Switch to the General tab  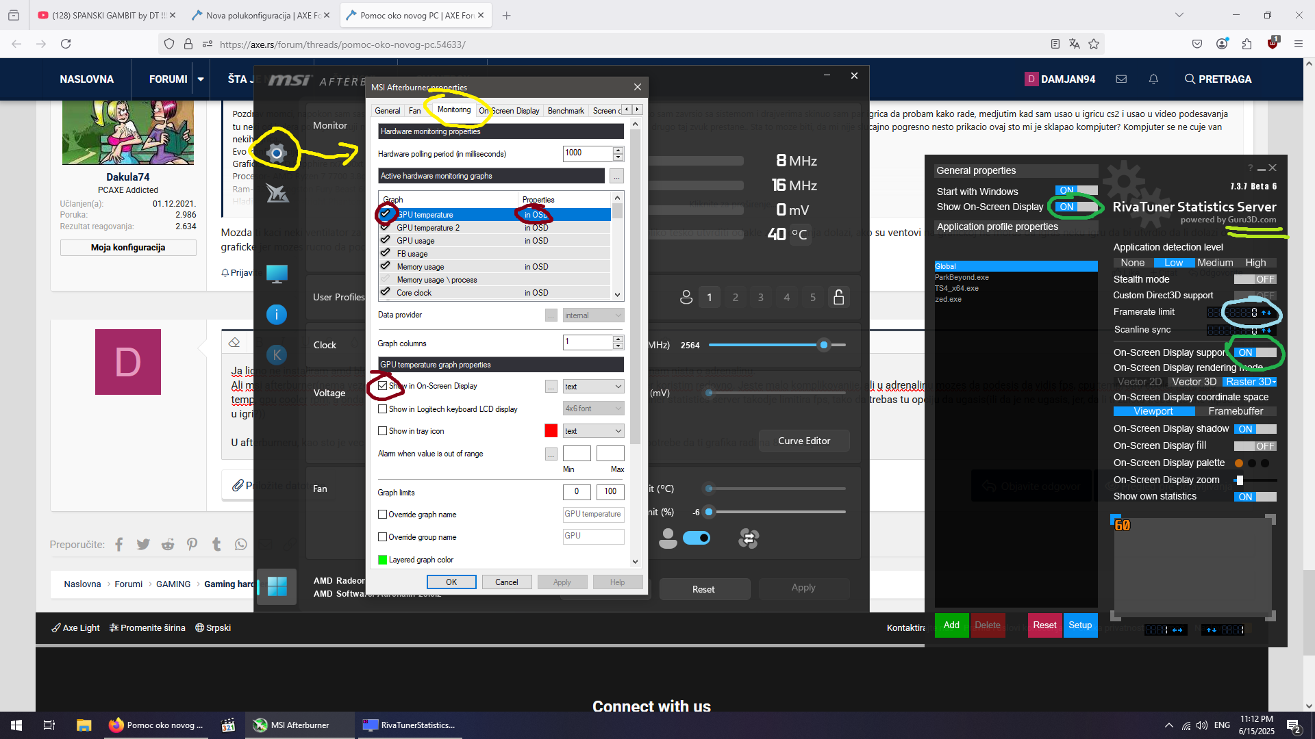[x=388, y=111]
